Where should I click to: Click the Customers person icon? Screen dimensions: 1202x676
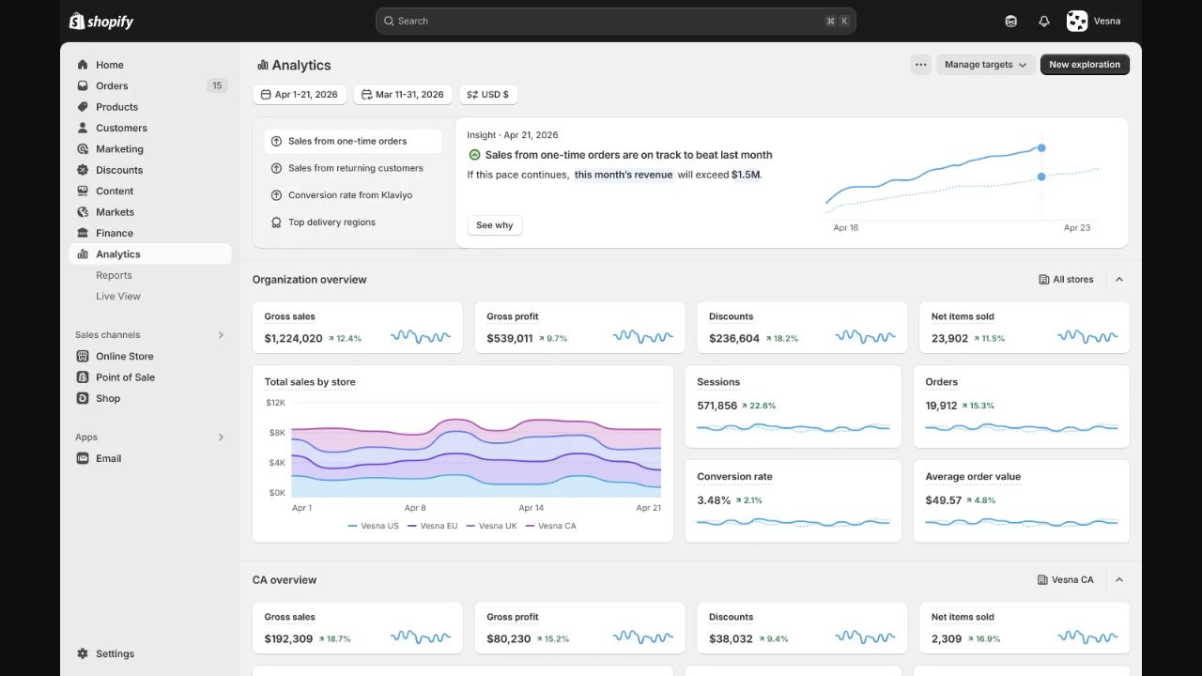click(x=83, y=128)
